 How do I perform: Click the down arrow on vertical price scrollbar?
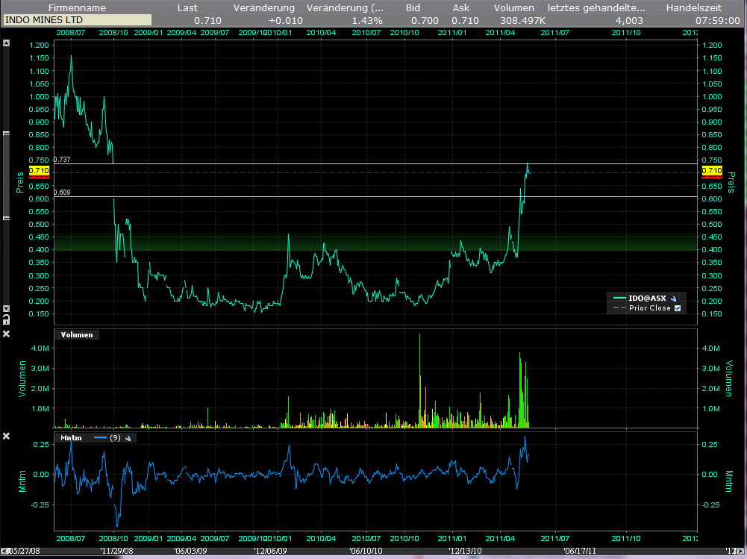(x=7, y=309)
